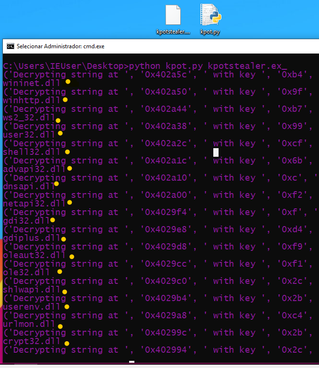Click the output line 'netapi32.dll'
The width and height of the screenshot is (319, 368).
34,204
